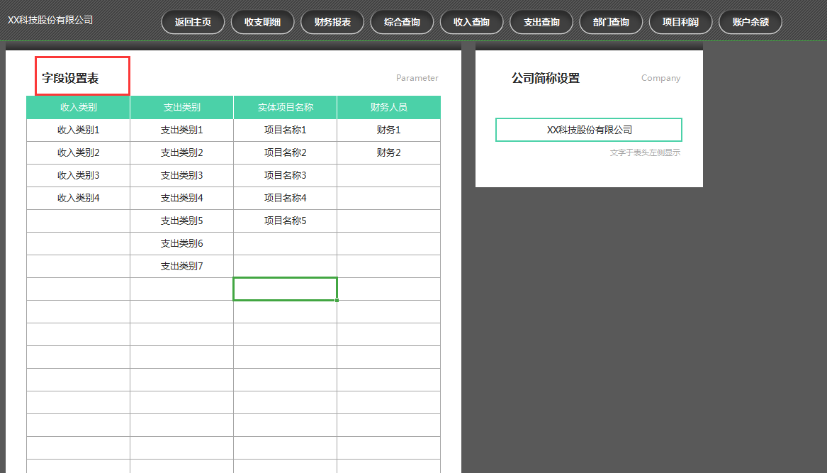Select the 收入类别 column header
The image size is (827, 473).
click(77, 107)
